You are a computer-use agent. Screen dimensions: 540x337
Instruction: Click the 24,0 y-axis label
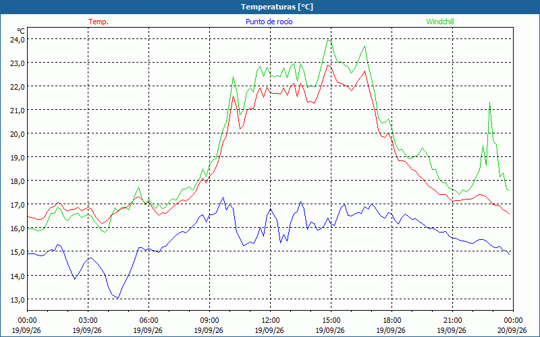click(x=18, y=39)
